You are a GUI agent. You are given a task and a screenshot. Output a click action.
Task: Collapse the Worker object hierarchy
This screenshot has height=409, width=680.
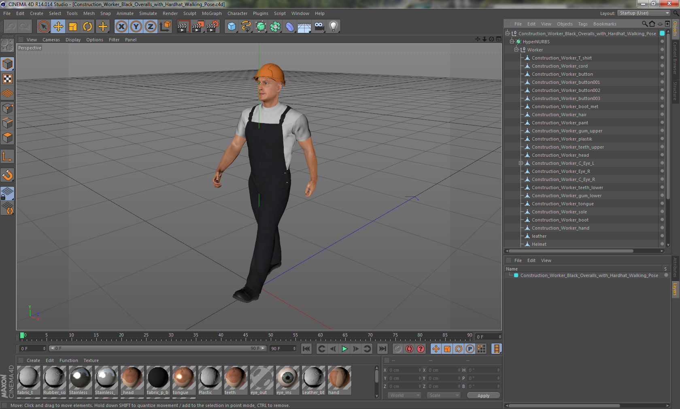click(x=516, y=49)
